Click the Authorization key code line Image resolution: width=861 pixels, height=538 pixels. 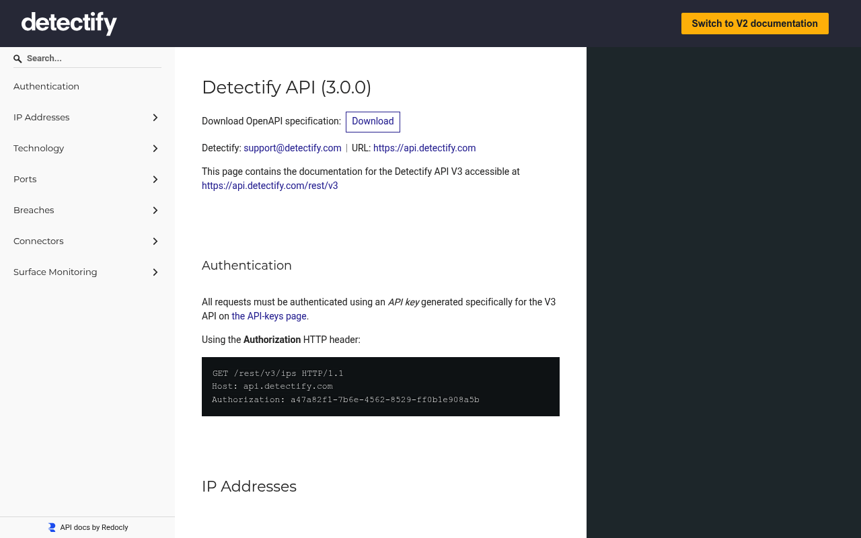tap(346, 399)
